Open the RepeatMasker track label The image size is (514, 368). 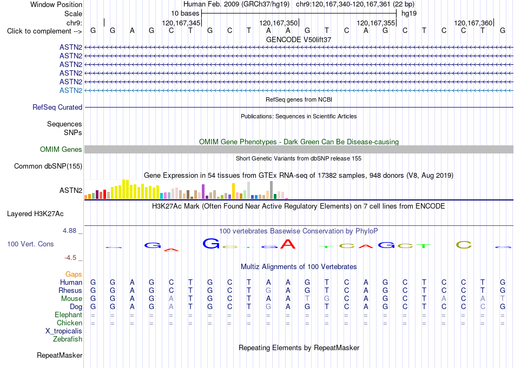(x=60, y=355)
